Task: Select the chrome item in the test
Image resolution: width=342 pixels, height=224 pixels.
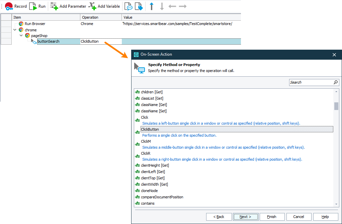Action: (x=30, y=30)
